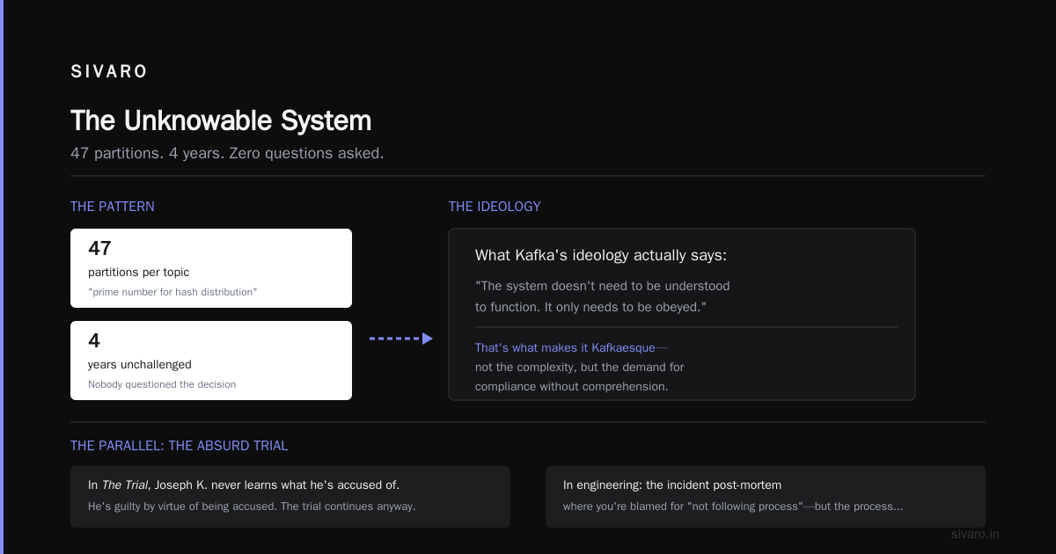
Task: Click 'What Kafka's ideology actually says:' heading
Action: (601, 256)
